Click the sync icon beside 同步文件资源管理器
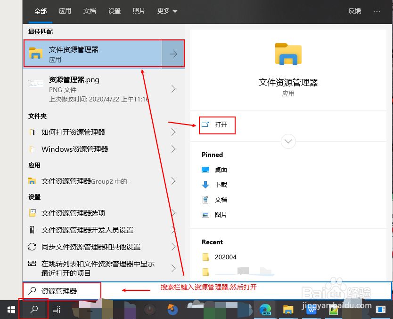This screenshot has width=393, height=319. (x=32, y=247)
